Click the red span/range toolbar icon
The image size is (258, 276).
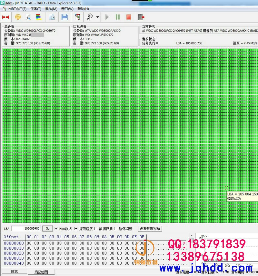click(5, 17)
